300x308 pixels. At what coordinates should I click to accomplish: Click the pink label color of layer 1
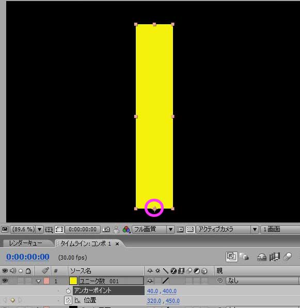[46, 281]
